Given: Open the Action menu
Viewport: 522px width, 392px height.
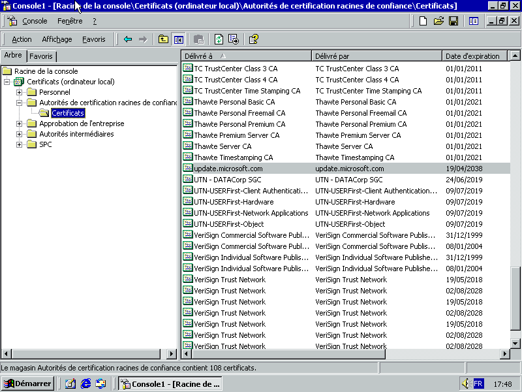Looking at the screenshot, I should pyautogui.click(x=22, y=39).
